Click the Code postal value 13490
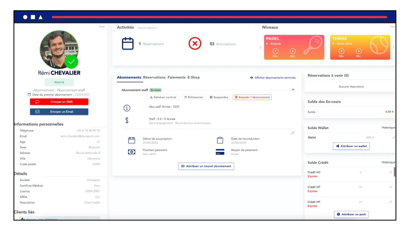The width and height of the screenshot is (410, 231). tap(96, 164)
